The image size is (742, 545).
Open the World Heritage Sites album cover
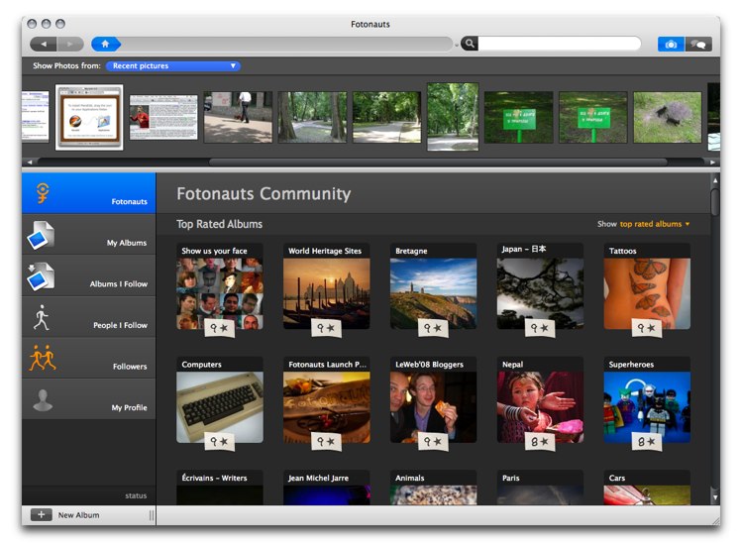coord(327,293)
